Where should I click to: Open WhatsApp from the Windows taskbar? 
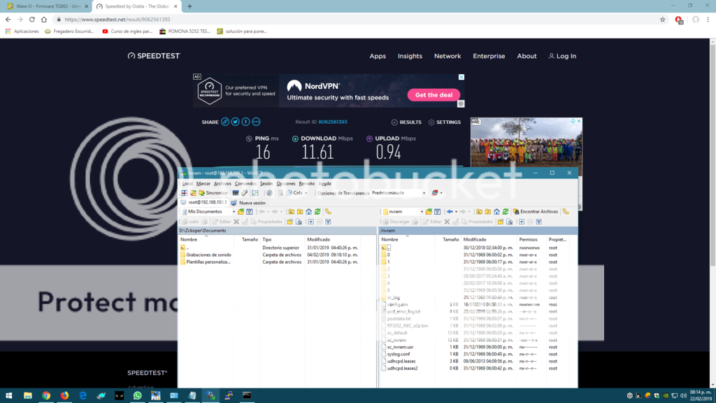(137, 396)
